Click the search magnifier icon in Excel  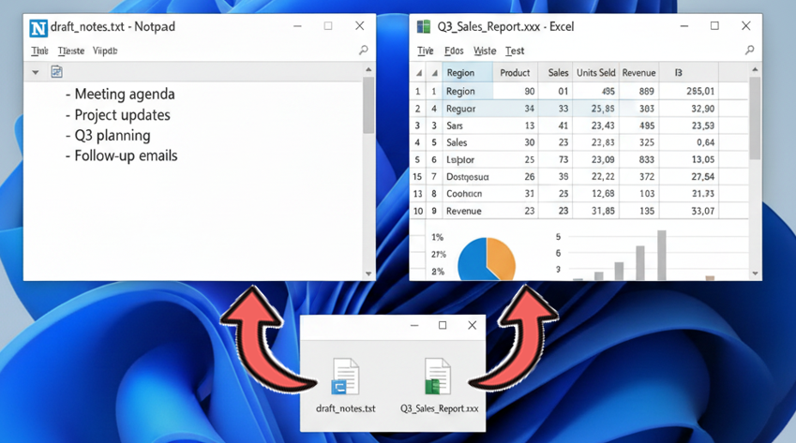[749, 51]
